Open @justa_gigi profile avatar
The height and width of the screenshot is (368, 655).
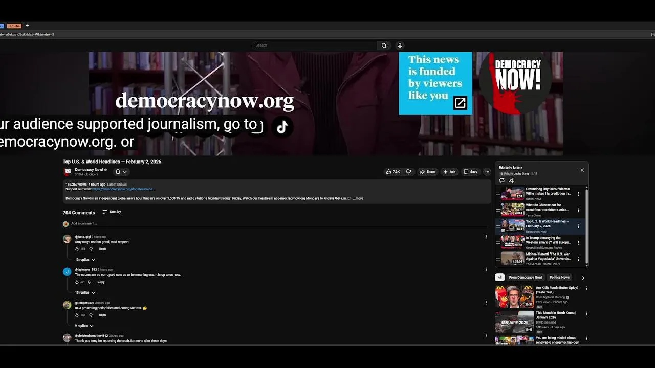[x=67, y=239]
